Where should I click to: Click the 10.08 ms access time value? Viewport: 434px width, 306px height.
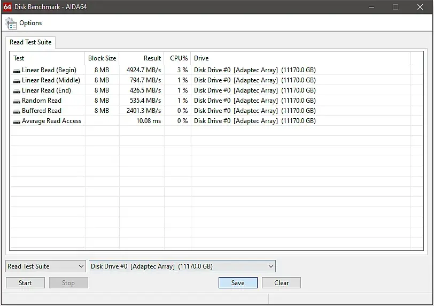[x=149, y=121]
